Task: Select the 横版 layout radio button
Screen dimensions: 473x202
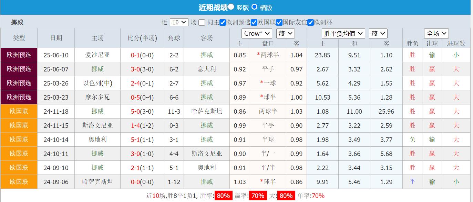Action: 254,7
